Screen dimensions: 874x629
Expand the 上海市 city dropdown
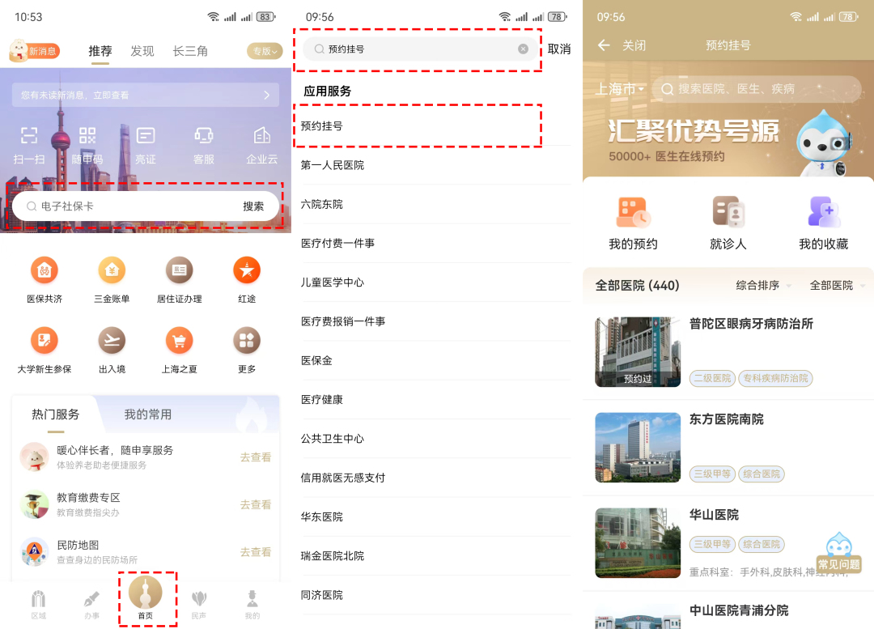click(620, 89)
